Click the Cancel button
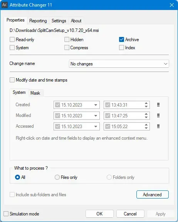Screen dimensions: 178x222 coord(130,214)
